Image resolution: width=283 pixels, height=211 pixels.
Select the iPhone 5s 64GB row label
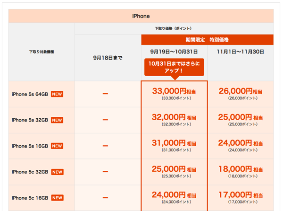click(30, 94)
